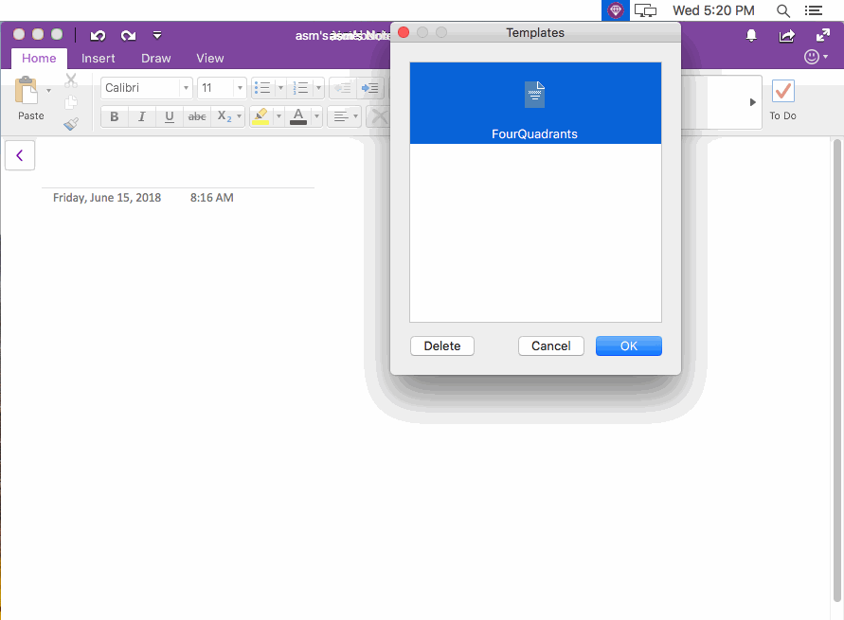Delete the FourQuadrants template
Screen dimensions: 844x620
click(441, 345)
